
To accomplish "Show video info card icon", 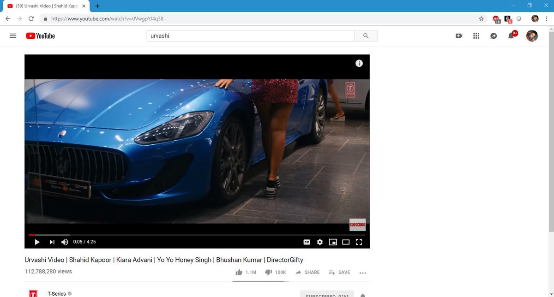I will 359,64.
